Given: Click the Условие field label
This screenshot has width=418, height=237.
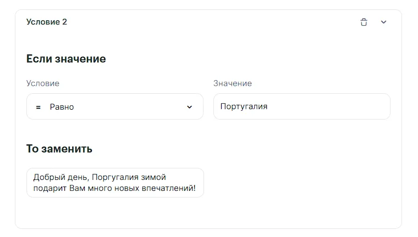Looking at the screenshot, I should (x=43, y=83).
